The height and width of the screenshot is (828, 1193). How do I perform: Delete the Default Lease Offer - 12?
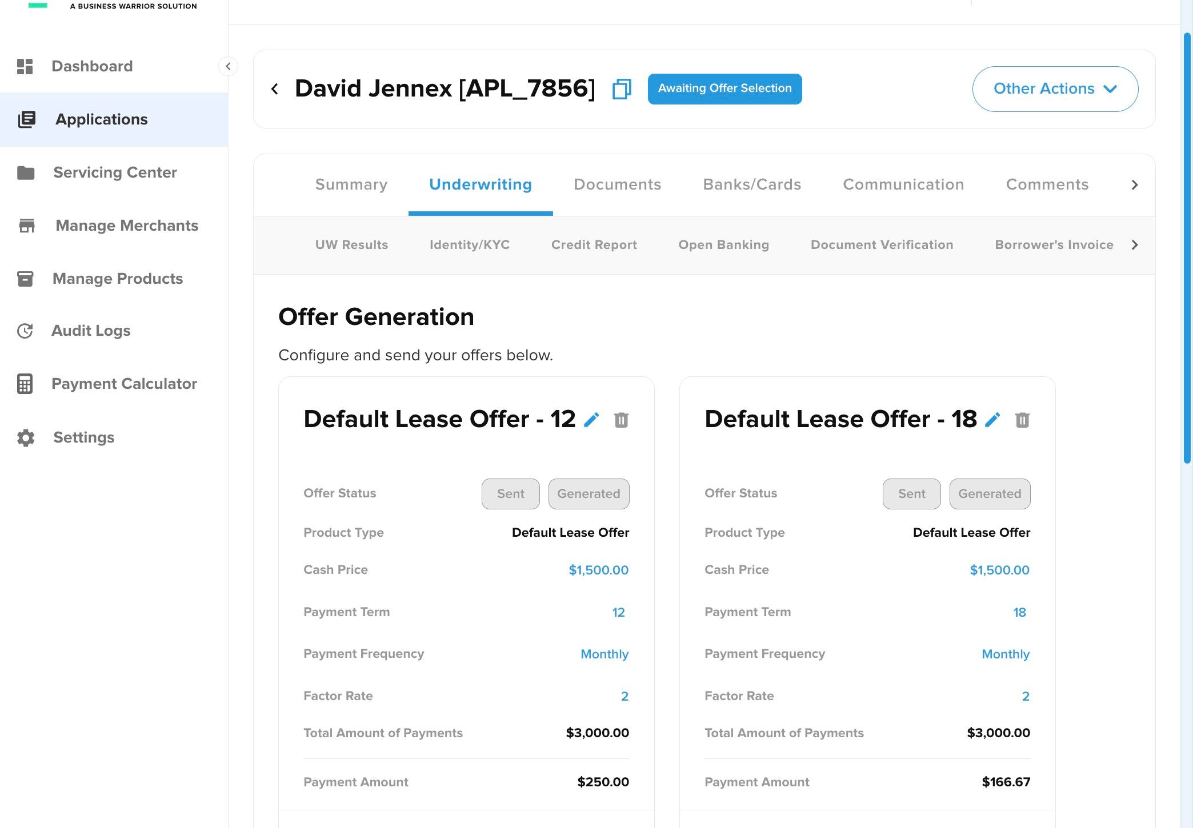click(622, 420)
